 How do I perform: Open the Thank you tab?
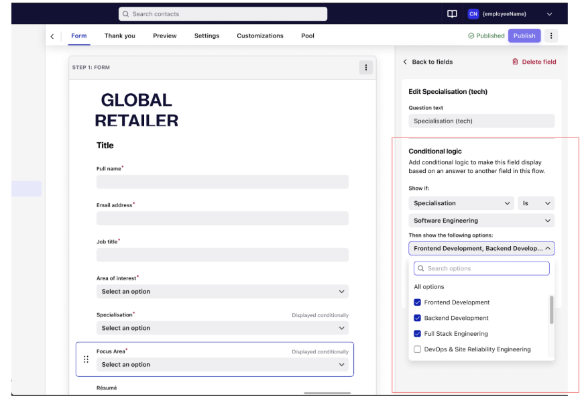[119, 36]
